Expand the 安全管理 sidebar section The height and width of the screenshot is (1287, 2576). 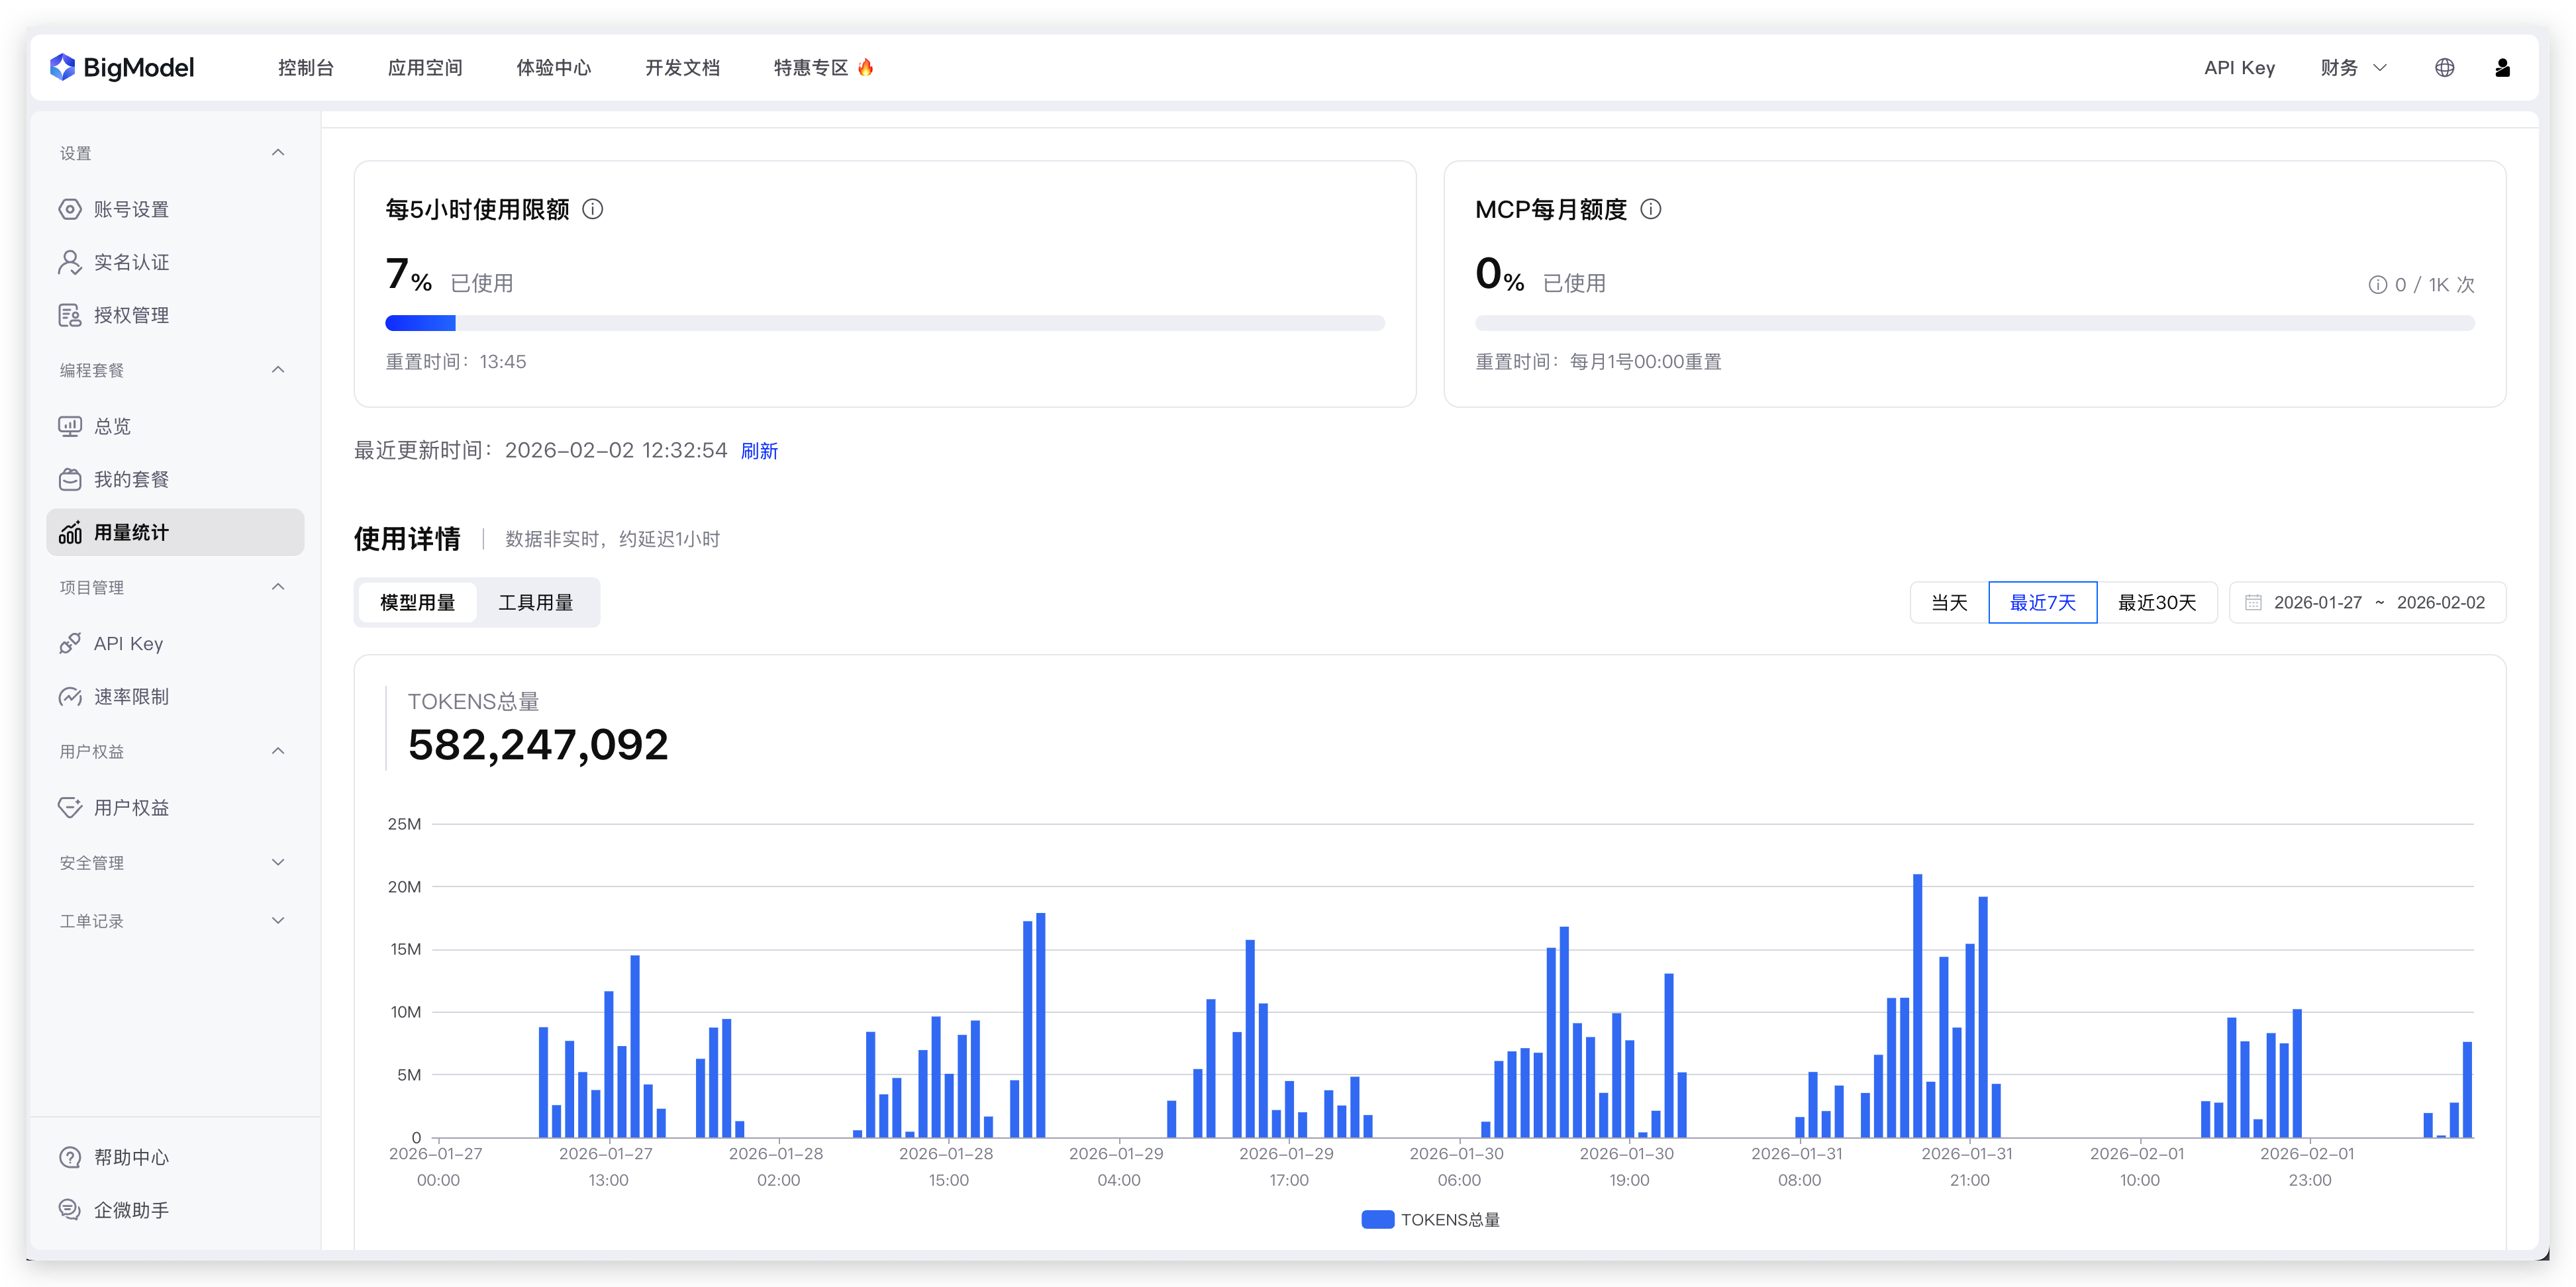(x=172, y=862)
